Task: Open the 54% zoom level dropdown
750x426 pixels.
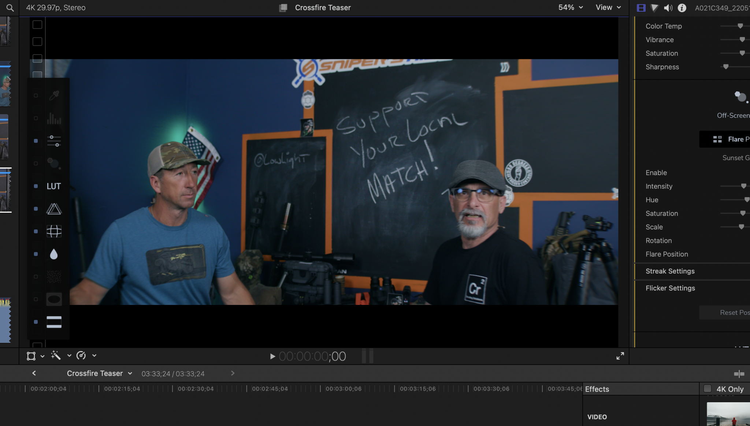Action: 571,7
